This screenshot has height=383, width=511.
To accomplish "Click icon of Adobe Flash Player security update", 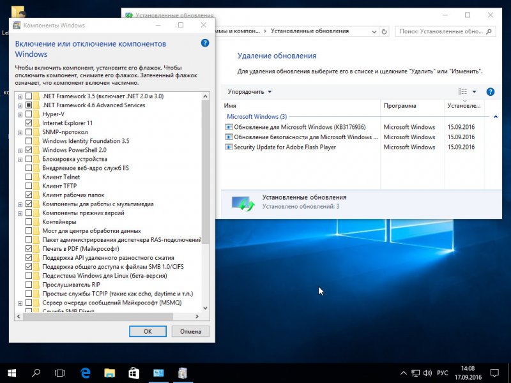I will pos(229,147).
